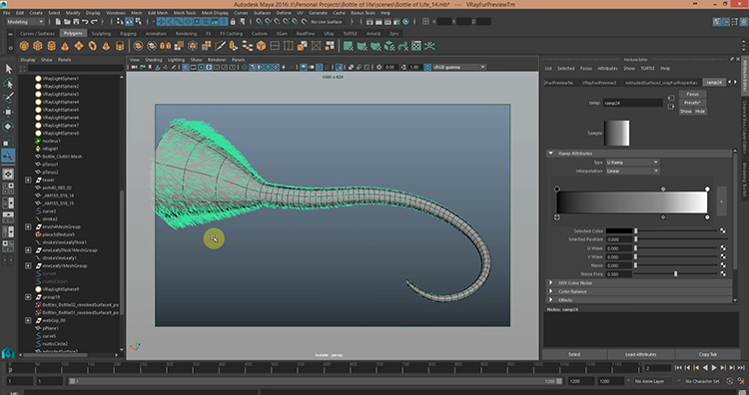Toggle Select by Hierarchy mode
Viewport: 749px width, 395px height.
point(121,22)
